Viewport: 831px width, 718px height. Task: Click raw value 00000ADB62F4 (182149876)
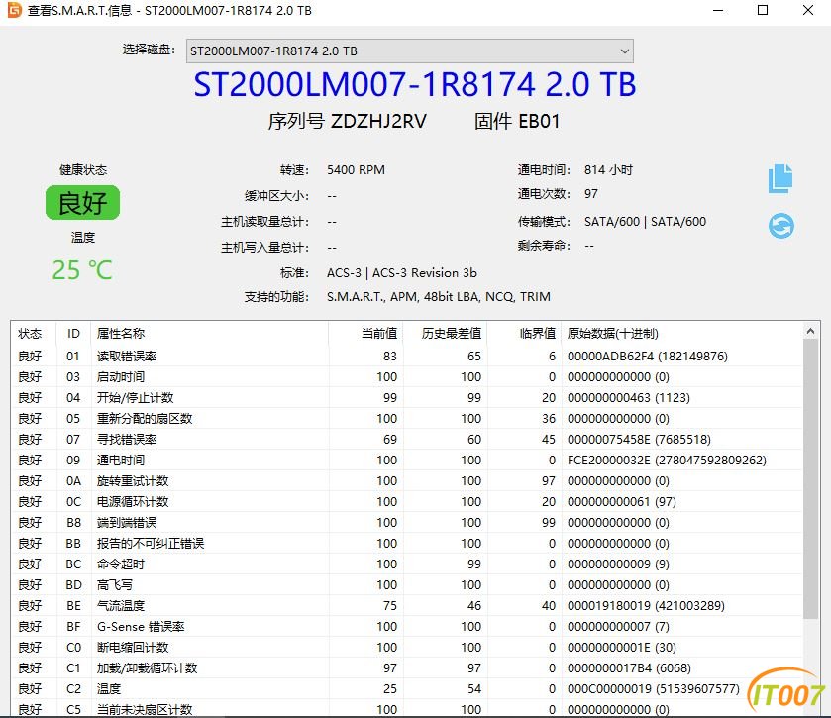(x=647, y=357)
